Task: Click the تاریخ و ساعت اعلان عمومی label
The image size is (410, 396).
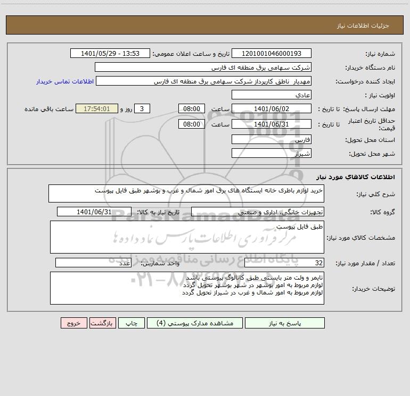Action: [191, 54]
